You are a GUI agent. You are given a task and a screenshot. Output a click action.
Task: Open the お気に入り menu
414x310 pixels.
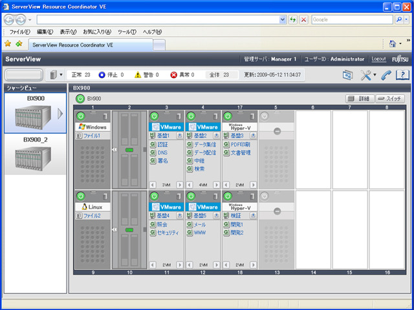pyautogui.click(x=97, y=32)
